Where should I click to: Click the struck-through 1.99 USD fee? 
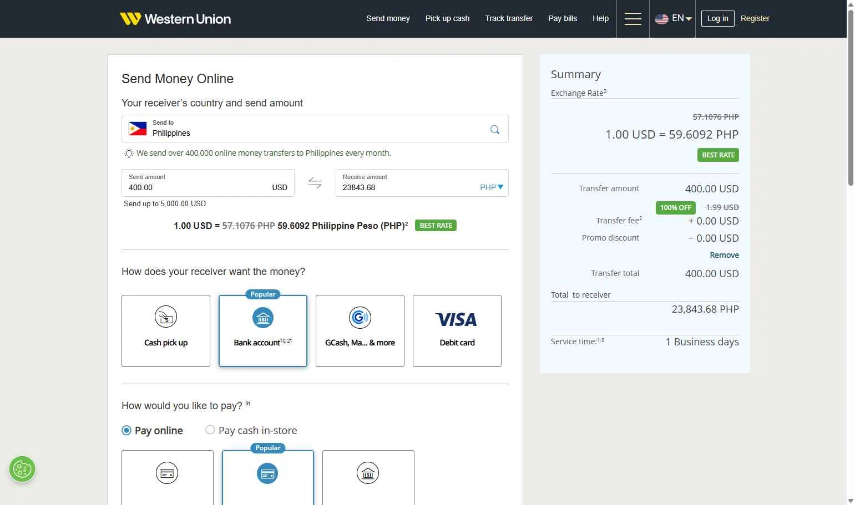pos(721,207)
